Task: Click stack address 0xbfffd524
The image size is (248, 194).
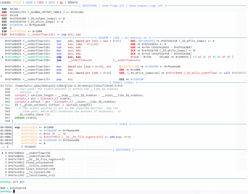Action: point(29,143)
